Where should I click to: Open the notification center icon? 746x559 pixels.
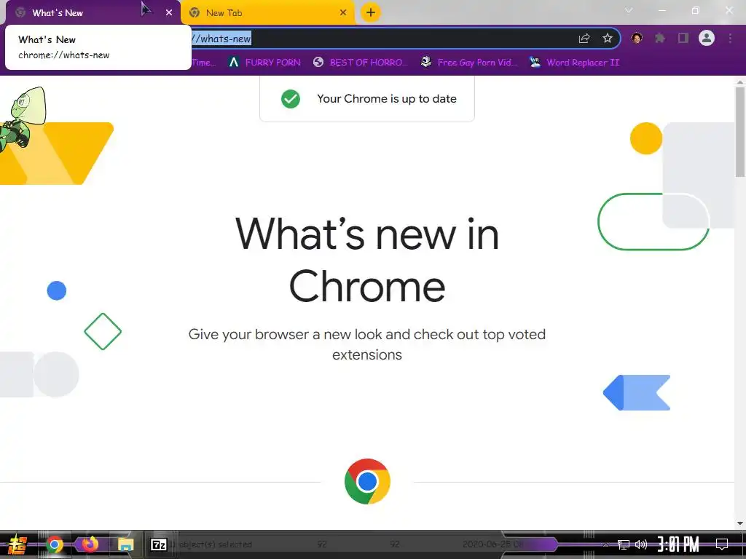pyautogui.click(x=722, y=544)
